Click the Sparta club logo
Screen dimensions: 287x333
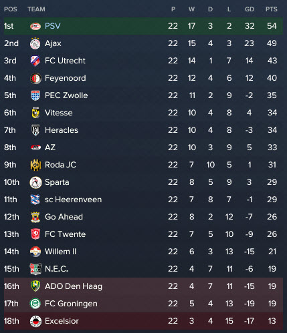(x=35, y=182)
